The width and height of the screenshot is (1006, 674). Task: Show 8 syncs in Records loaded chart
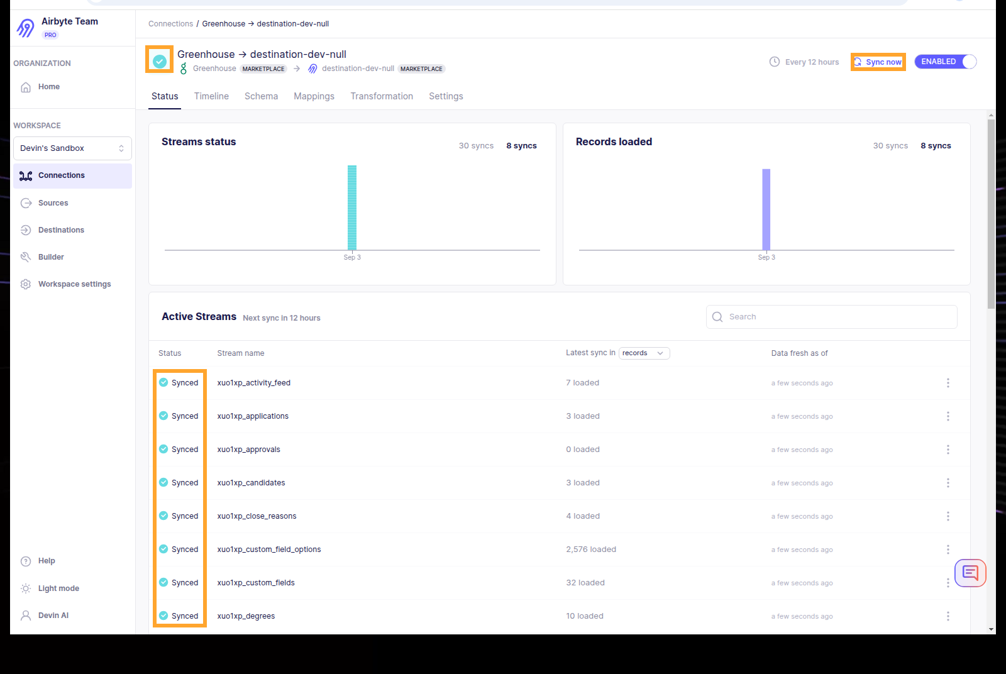click(x=936, y=146)
